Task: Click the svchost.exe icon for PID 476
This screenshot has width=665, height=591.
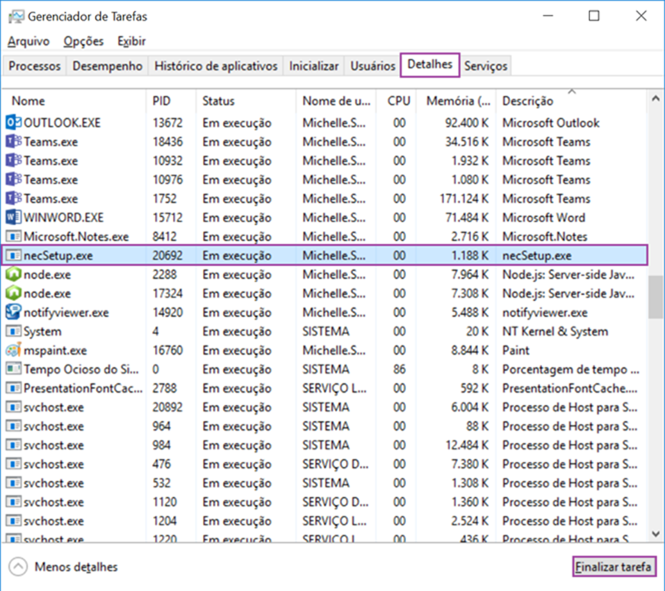Action: tap(13, 464)
